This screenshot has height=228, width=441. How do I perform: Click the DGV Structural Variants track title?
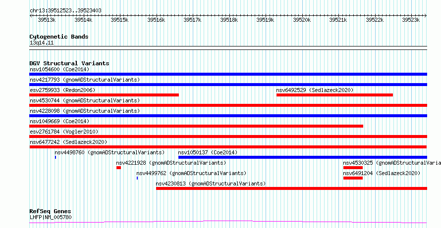[69, 63]
